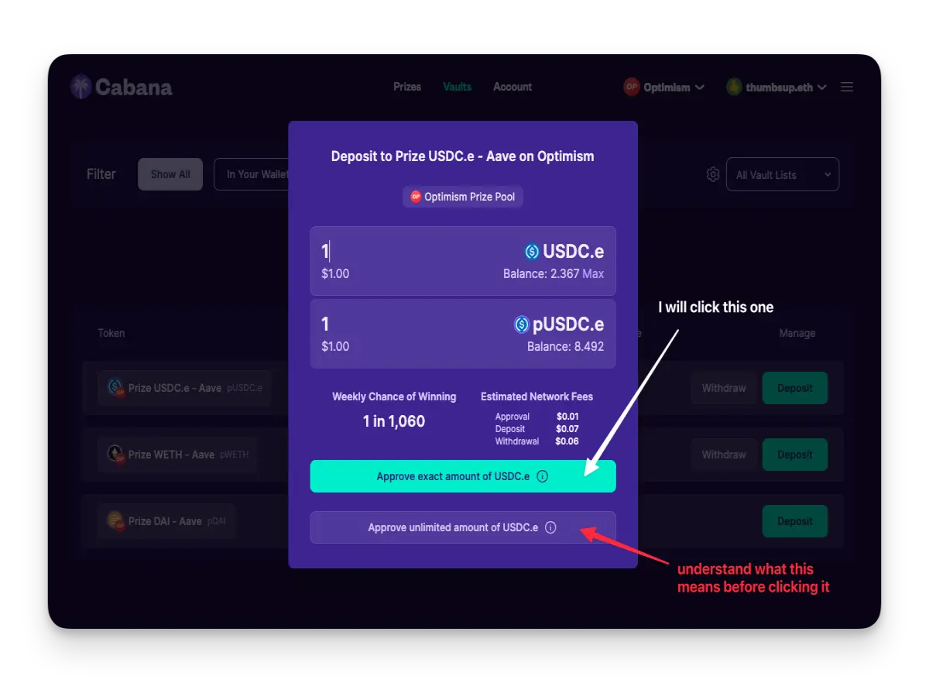
Task: Open the Prize WETH - Aave vault row
Action: pos(178,455)
